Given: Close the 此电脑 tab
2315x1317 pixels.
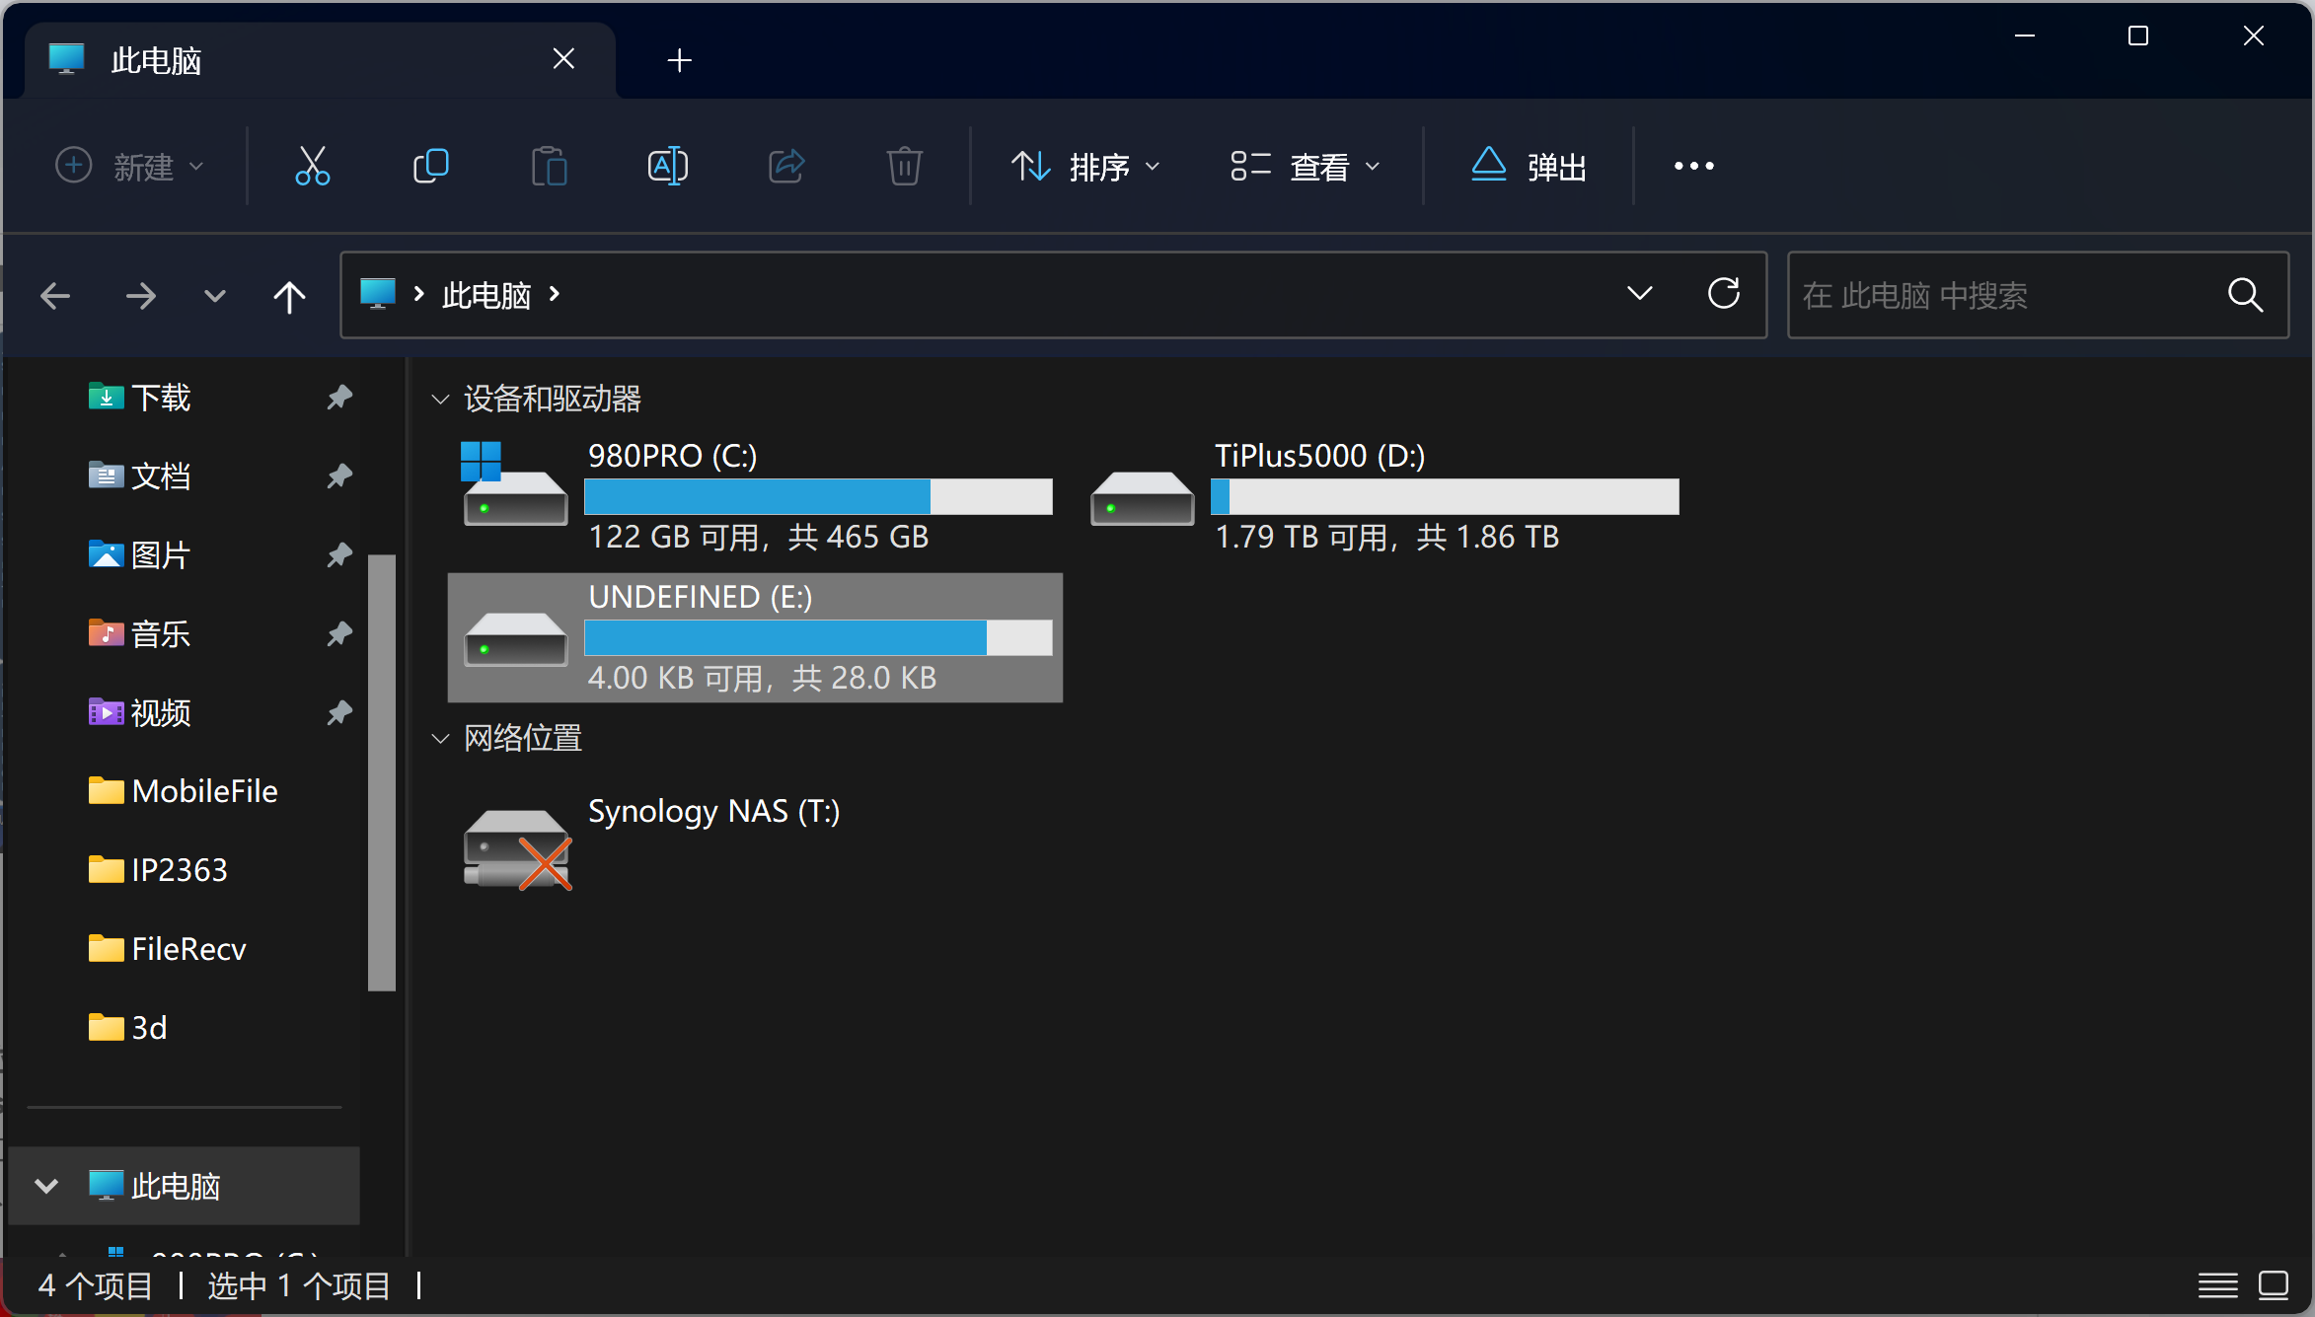Looking at the screenshot, I should click(x=563, y=59).
